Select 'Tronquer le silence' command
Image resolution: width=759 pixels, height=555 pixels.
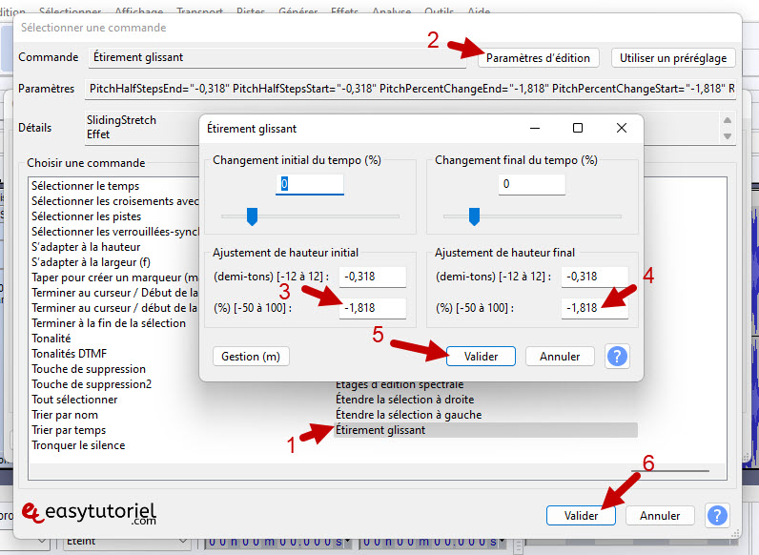(78, 445)
